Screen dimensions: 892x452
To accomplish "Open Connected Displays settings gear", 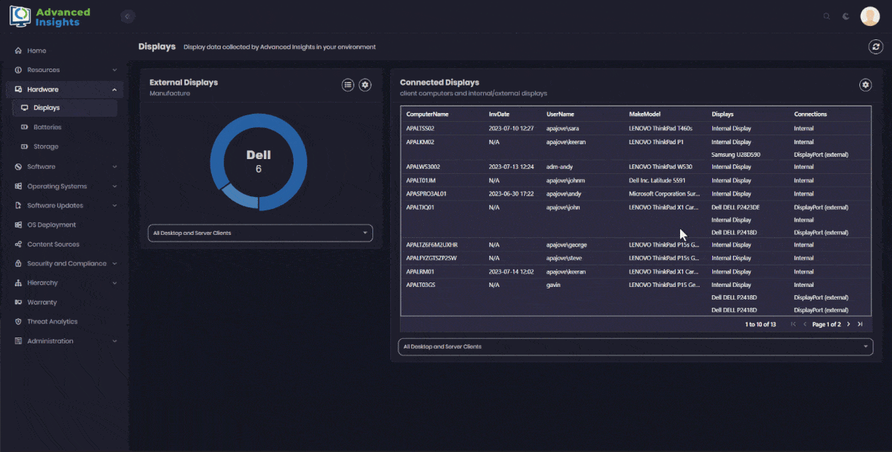I will click(x=865, y=85).
